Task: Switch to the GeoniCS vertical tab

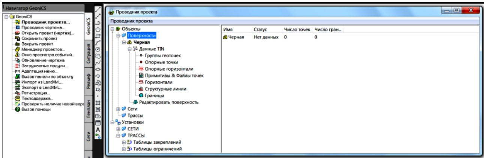Action: [x=89, y=26]
